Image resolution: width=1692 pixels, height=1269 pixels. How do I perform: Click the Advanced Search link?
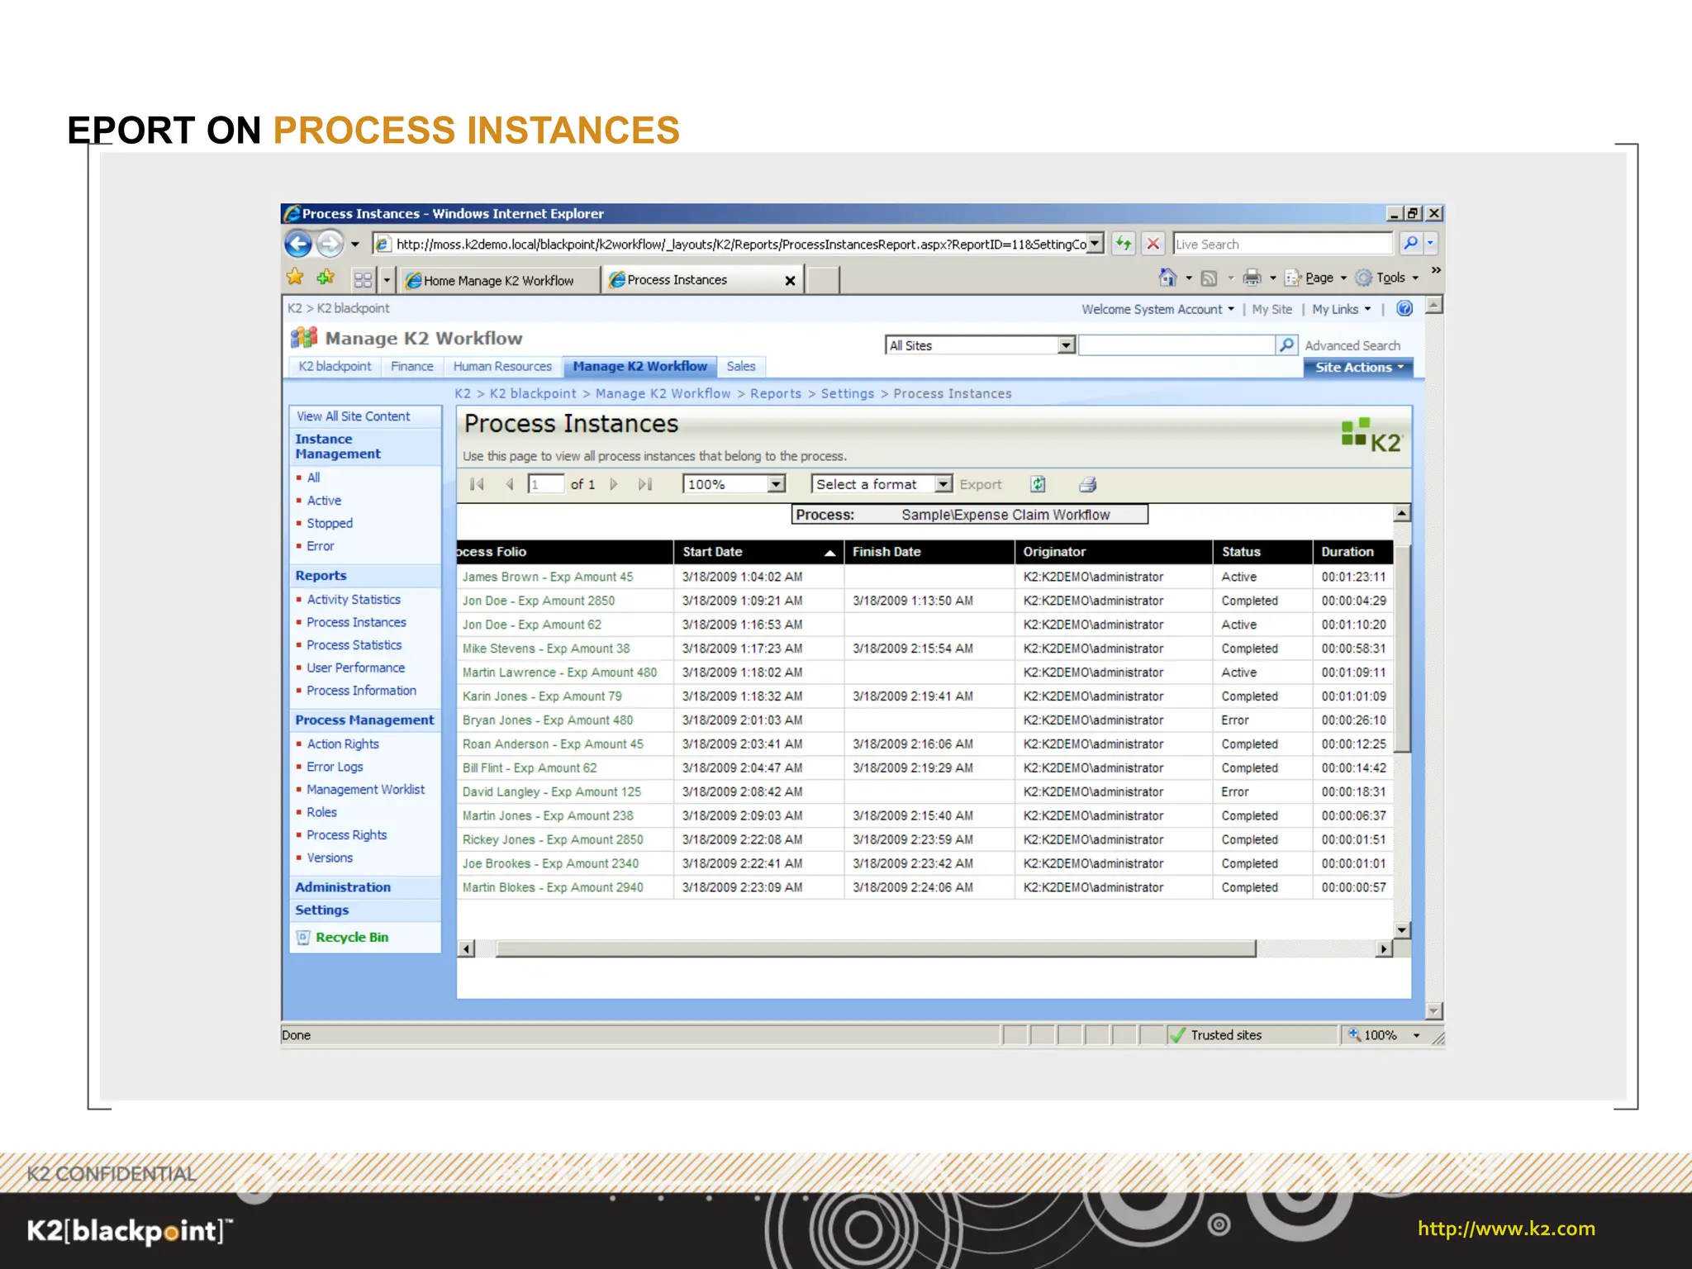(1352, 345)
